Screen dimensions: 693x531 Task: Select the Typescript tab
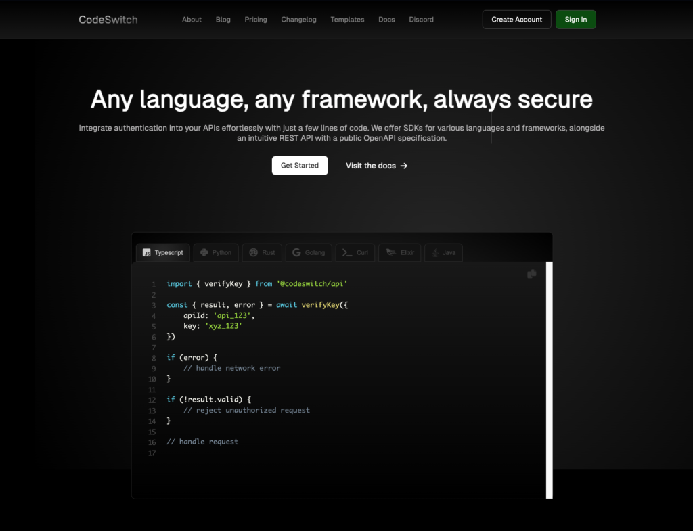(x=163, y=253)
